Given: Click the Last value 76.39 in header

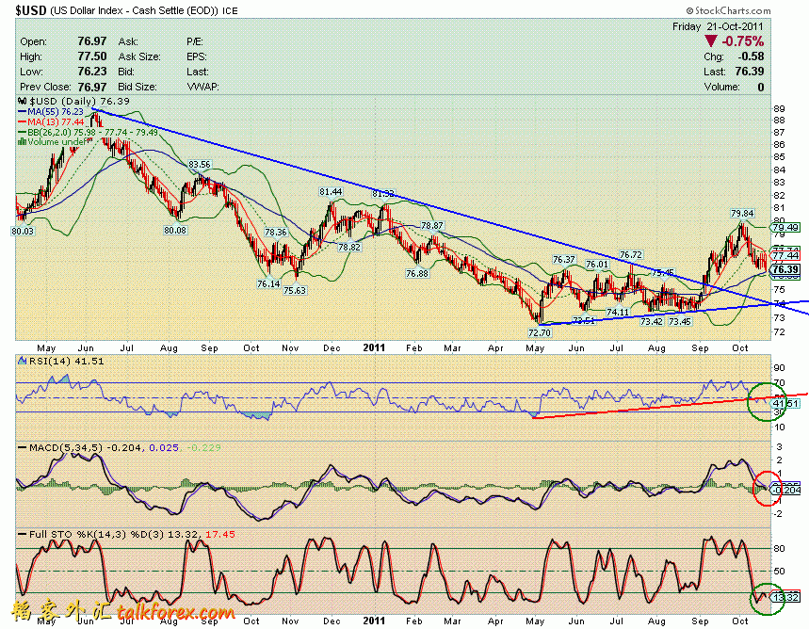Looking at the screenshot, I should coord(750,72).
